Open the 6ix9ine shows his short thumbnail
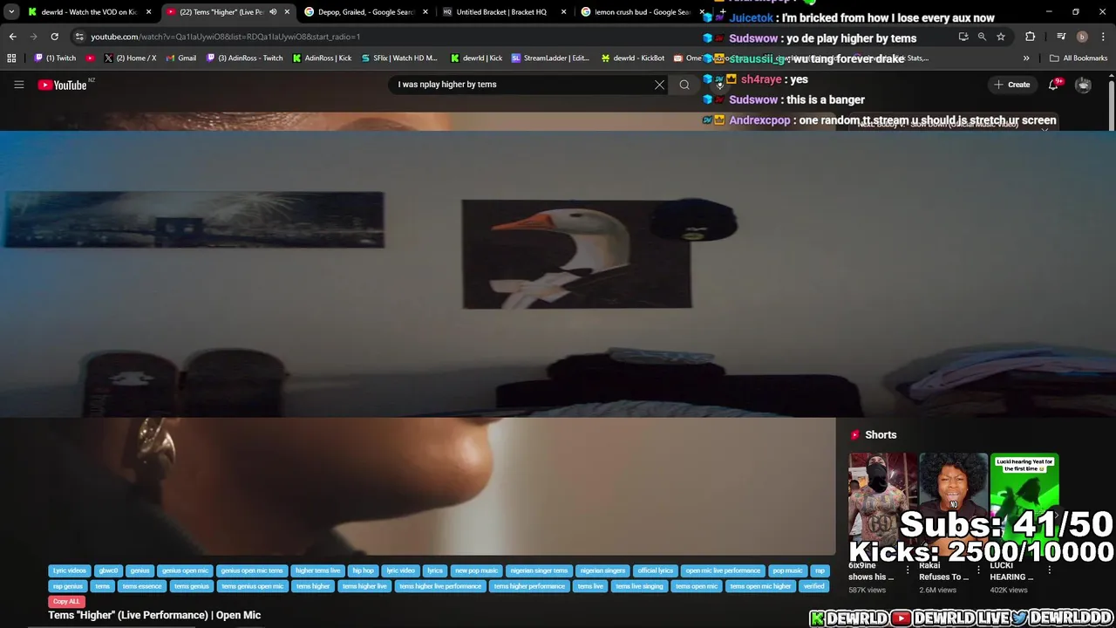The height and width of the screenshot is (628, 1116). coord(882,504)
